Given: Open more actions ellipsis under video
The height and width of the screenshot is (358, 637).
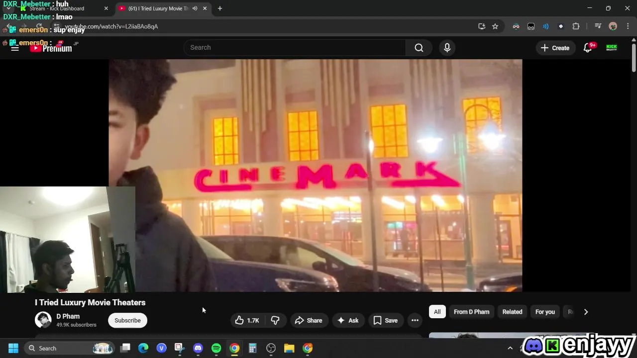Looking at the screenshot, I should [415, 320].
